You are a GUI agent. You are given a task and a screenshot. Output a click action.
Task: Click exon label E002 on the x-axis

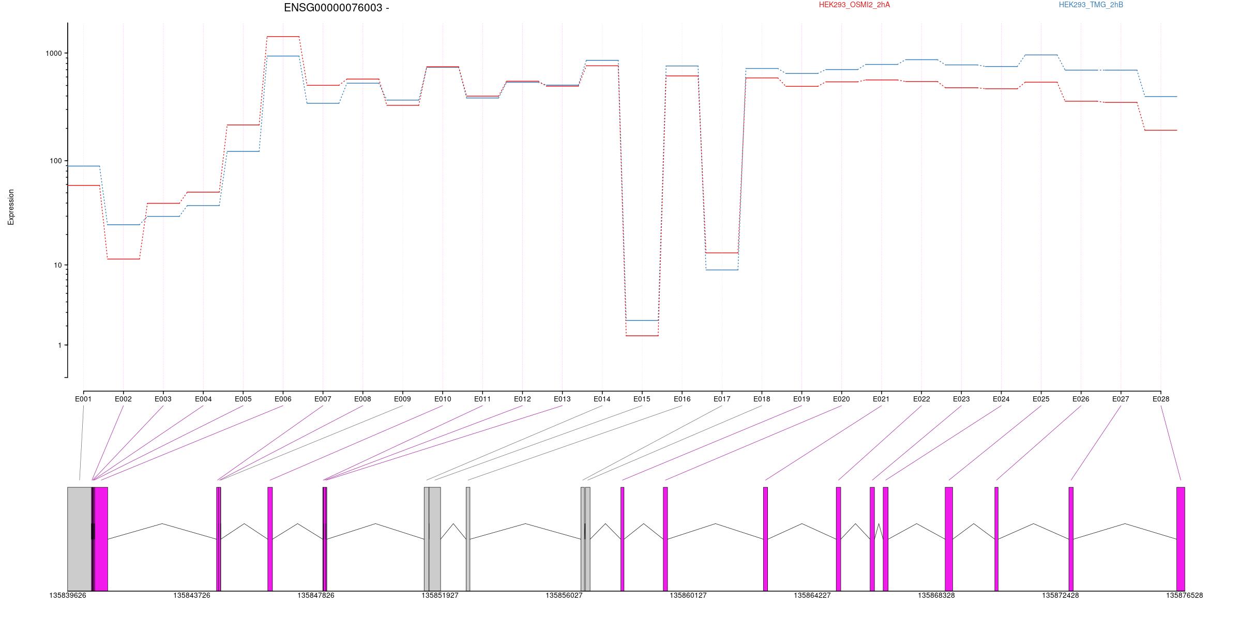click(123, 399)
